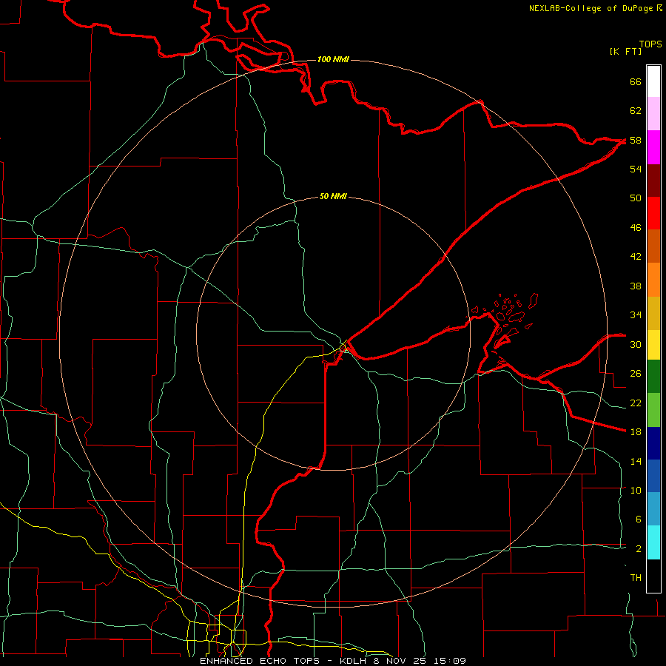
Task: Click the TOPS legend title
Action: click(650, 44)
